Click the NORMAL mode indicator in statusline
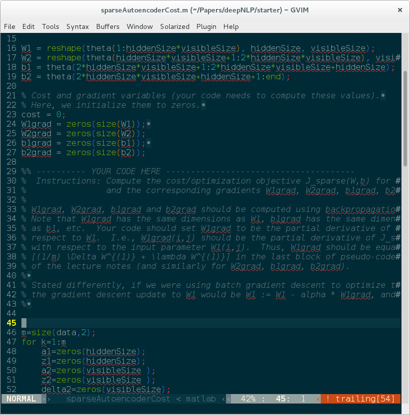 (x=21, y=399)
